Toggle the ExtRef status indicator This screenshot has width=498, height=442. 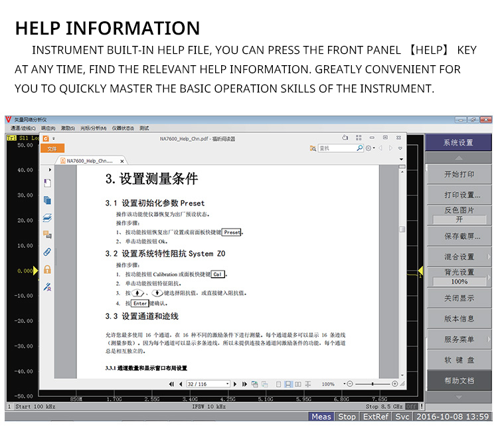point(376,417)
